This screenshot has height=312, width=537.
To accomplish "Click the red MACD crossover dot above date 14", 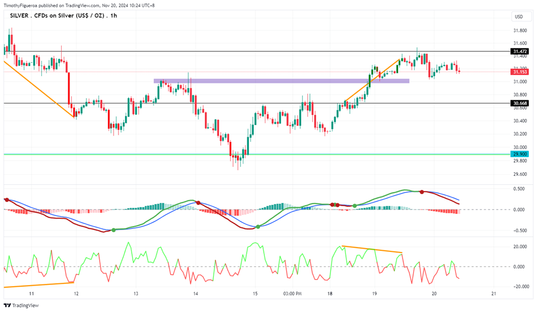I will [x=198, y=203].
